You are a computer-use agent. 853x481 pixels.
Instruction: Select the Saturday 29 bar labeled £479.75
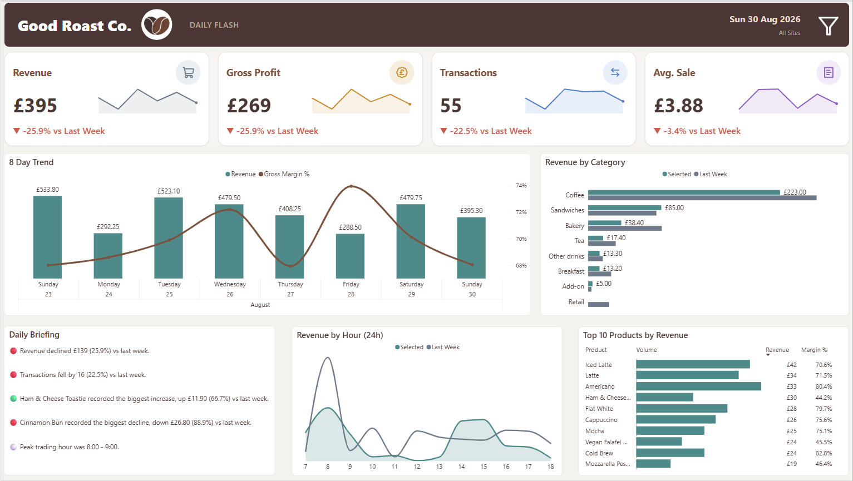411,241
